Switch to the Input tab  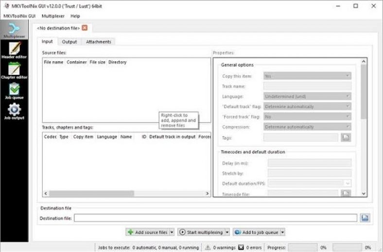click(x=47, y=41)
